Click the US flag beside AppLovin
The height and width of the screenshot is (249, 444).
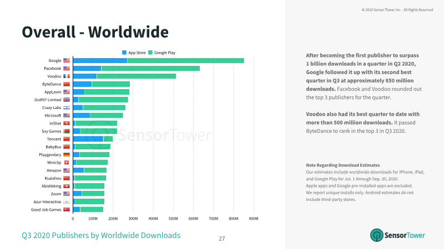click(x=67, y=92)
